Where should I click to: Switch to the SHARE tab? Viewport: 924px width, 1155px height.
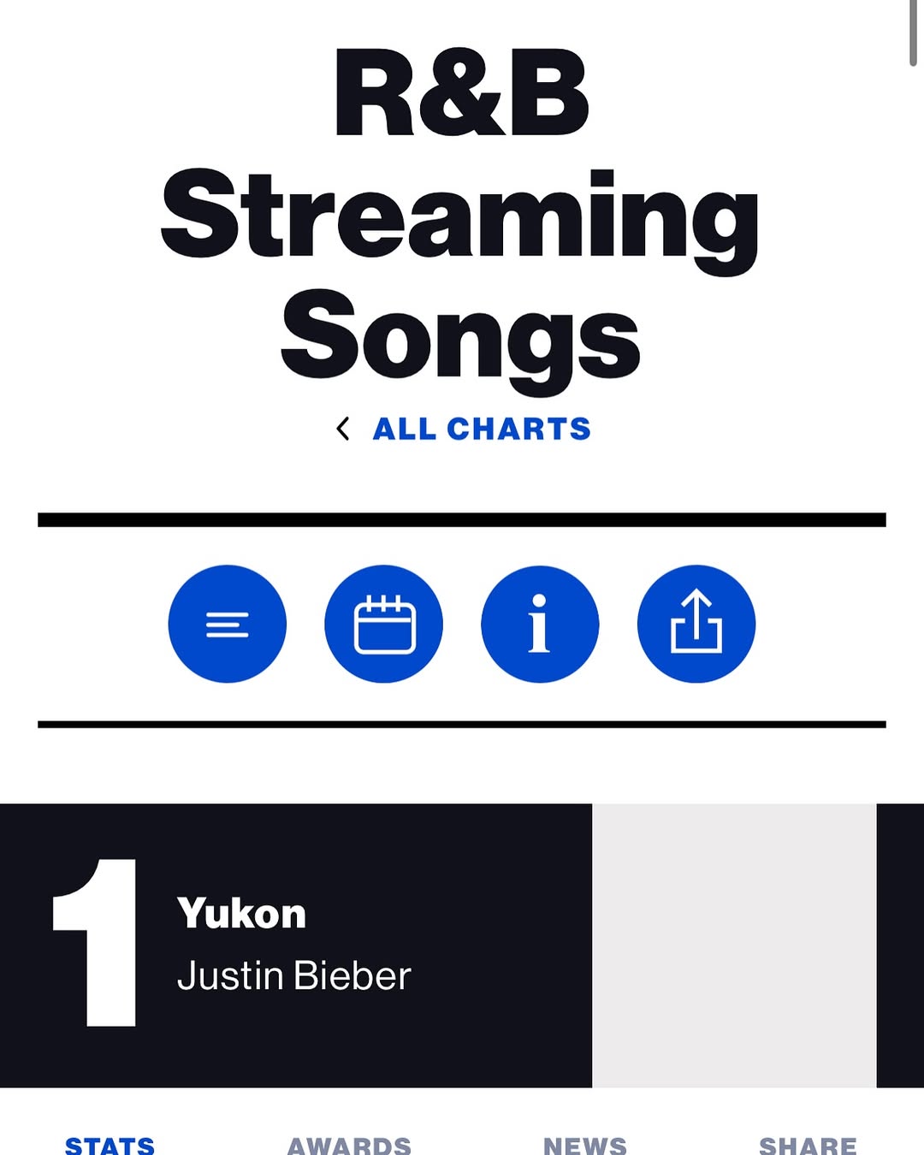pyautogui.click(x=808, y=1146)
